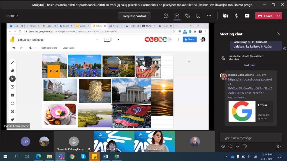Turn on the camera

tap(225, 16)
